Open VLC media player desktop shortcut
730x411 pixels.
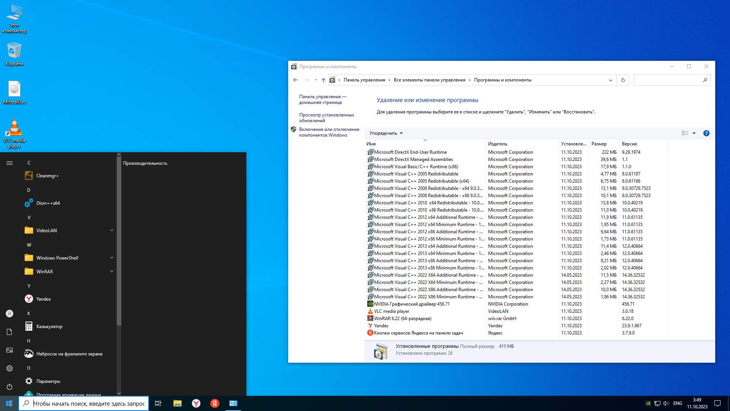pyautogui.click(x=14, y=133)
